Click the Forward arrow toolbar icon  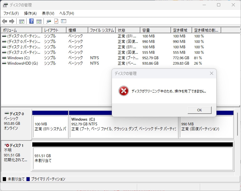click(12, 21)
